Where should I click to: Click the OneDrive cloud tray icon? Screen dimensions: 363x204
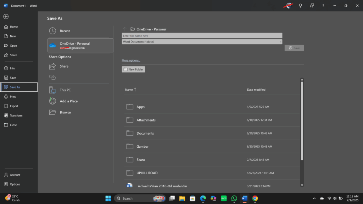pos(322,198)
